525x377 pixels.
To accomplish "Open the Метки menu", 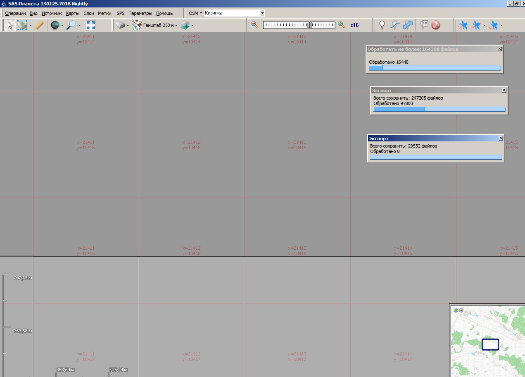I will pyautogui.click(x=105, y=13).
